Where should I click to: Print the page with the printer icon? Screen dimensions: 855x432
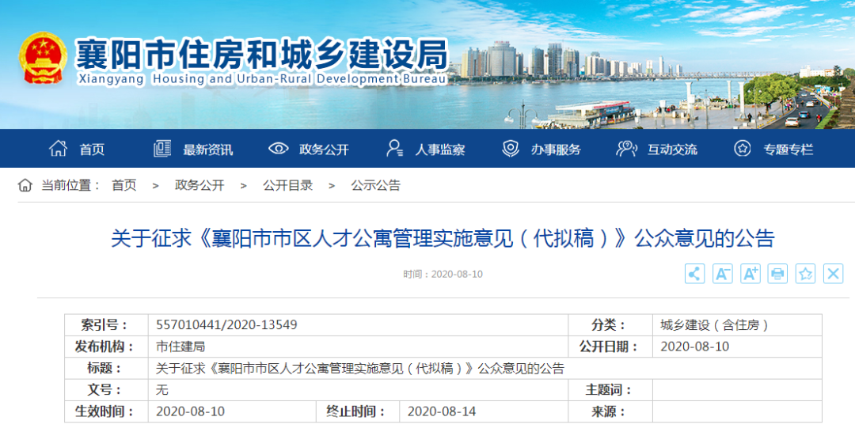[x=777, y=274]
